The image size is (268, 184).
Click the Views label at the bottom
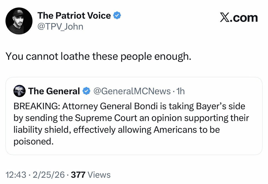pos(99,175)
